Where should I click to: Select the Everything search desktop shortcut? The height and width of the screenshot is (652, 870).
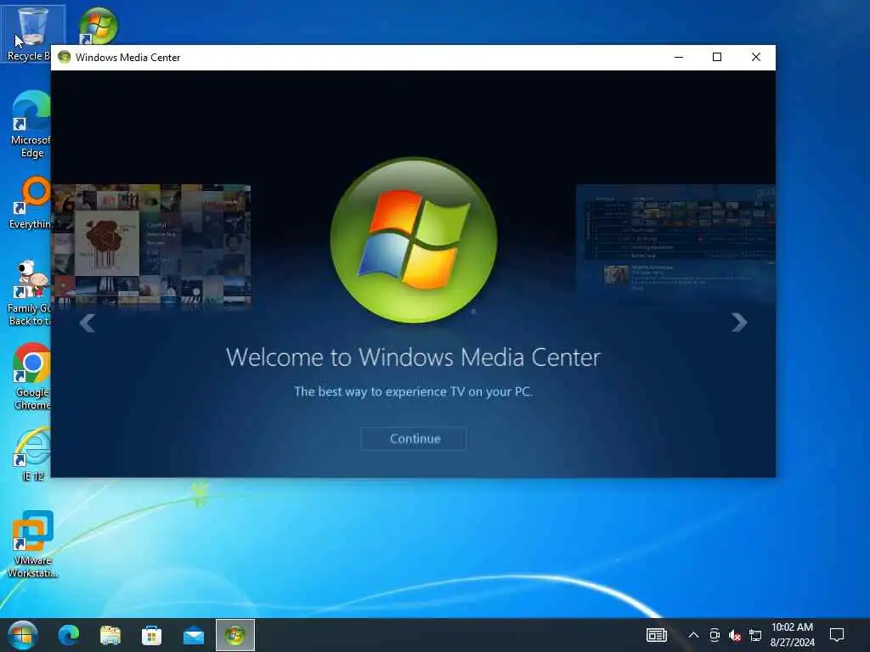tap(31, 204)
